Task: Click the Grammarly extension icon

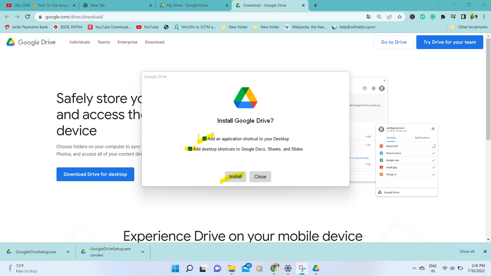Action: pos(433,17)
